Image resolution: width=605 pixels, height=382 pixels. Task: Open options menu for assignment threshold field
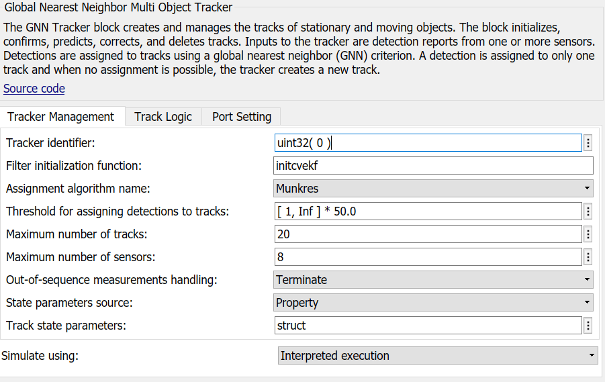tap(588, 211)
